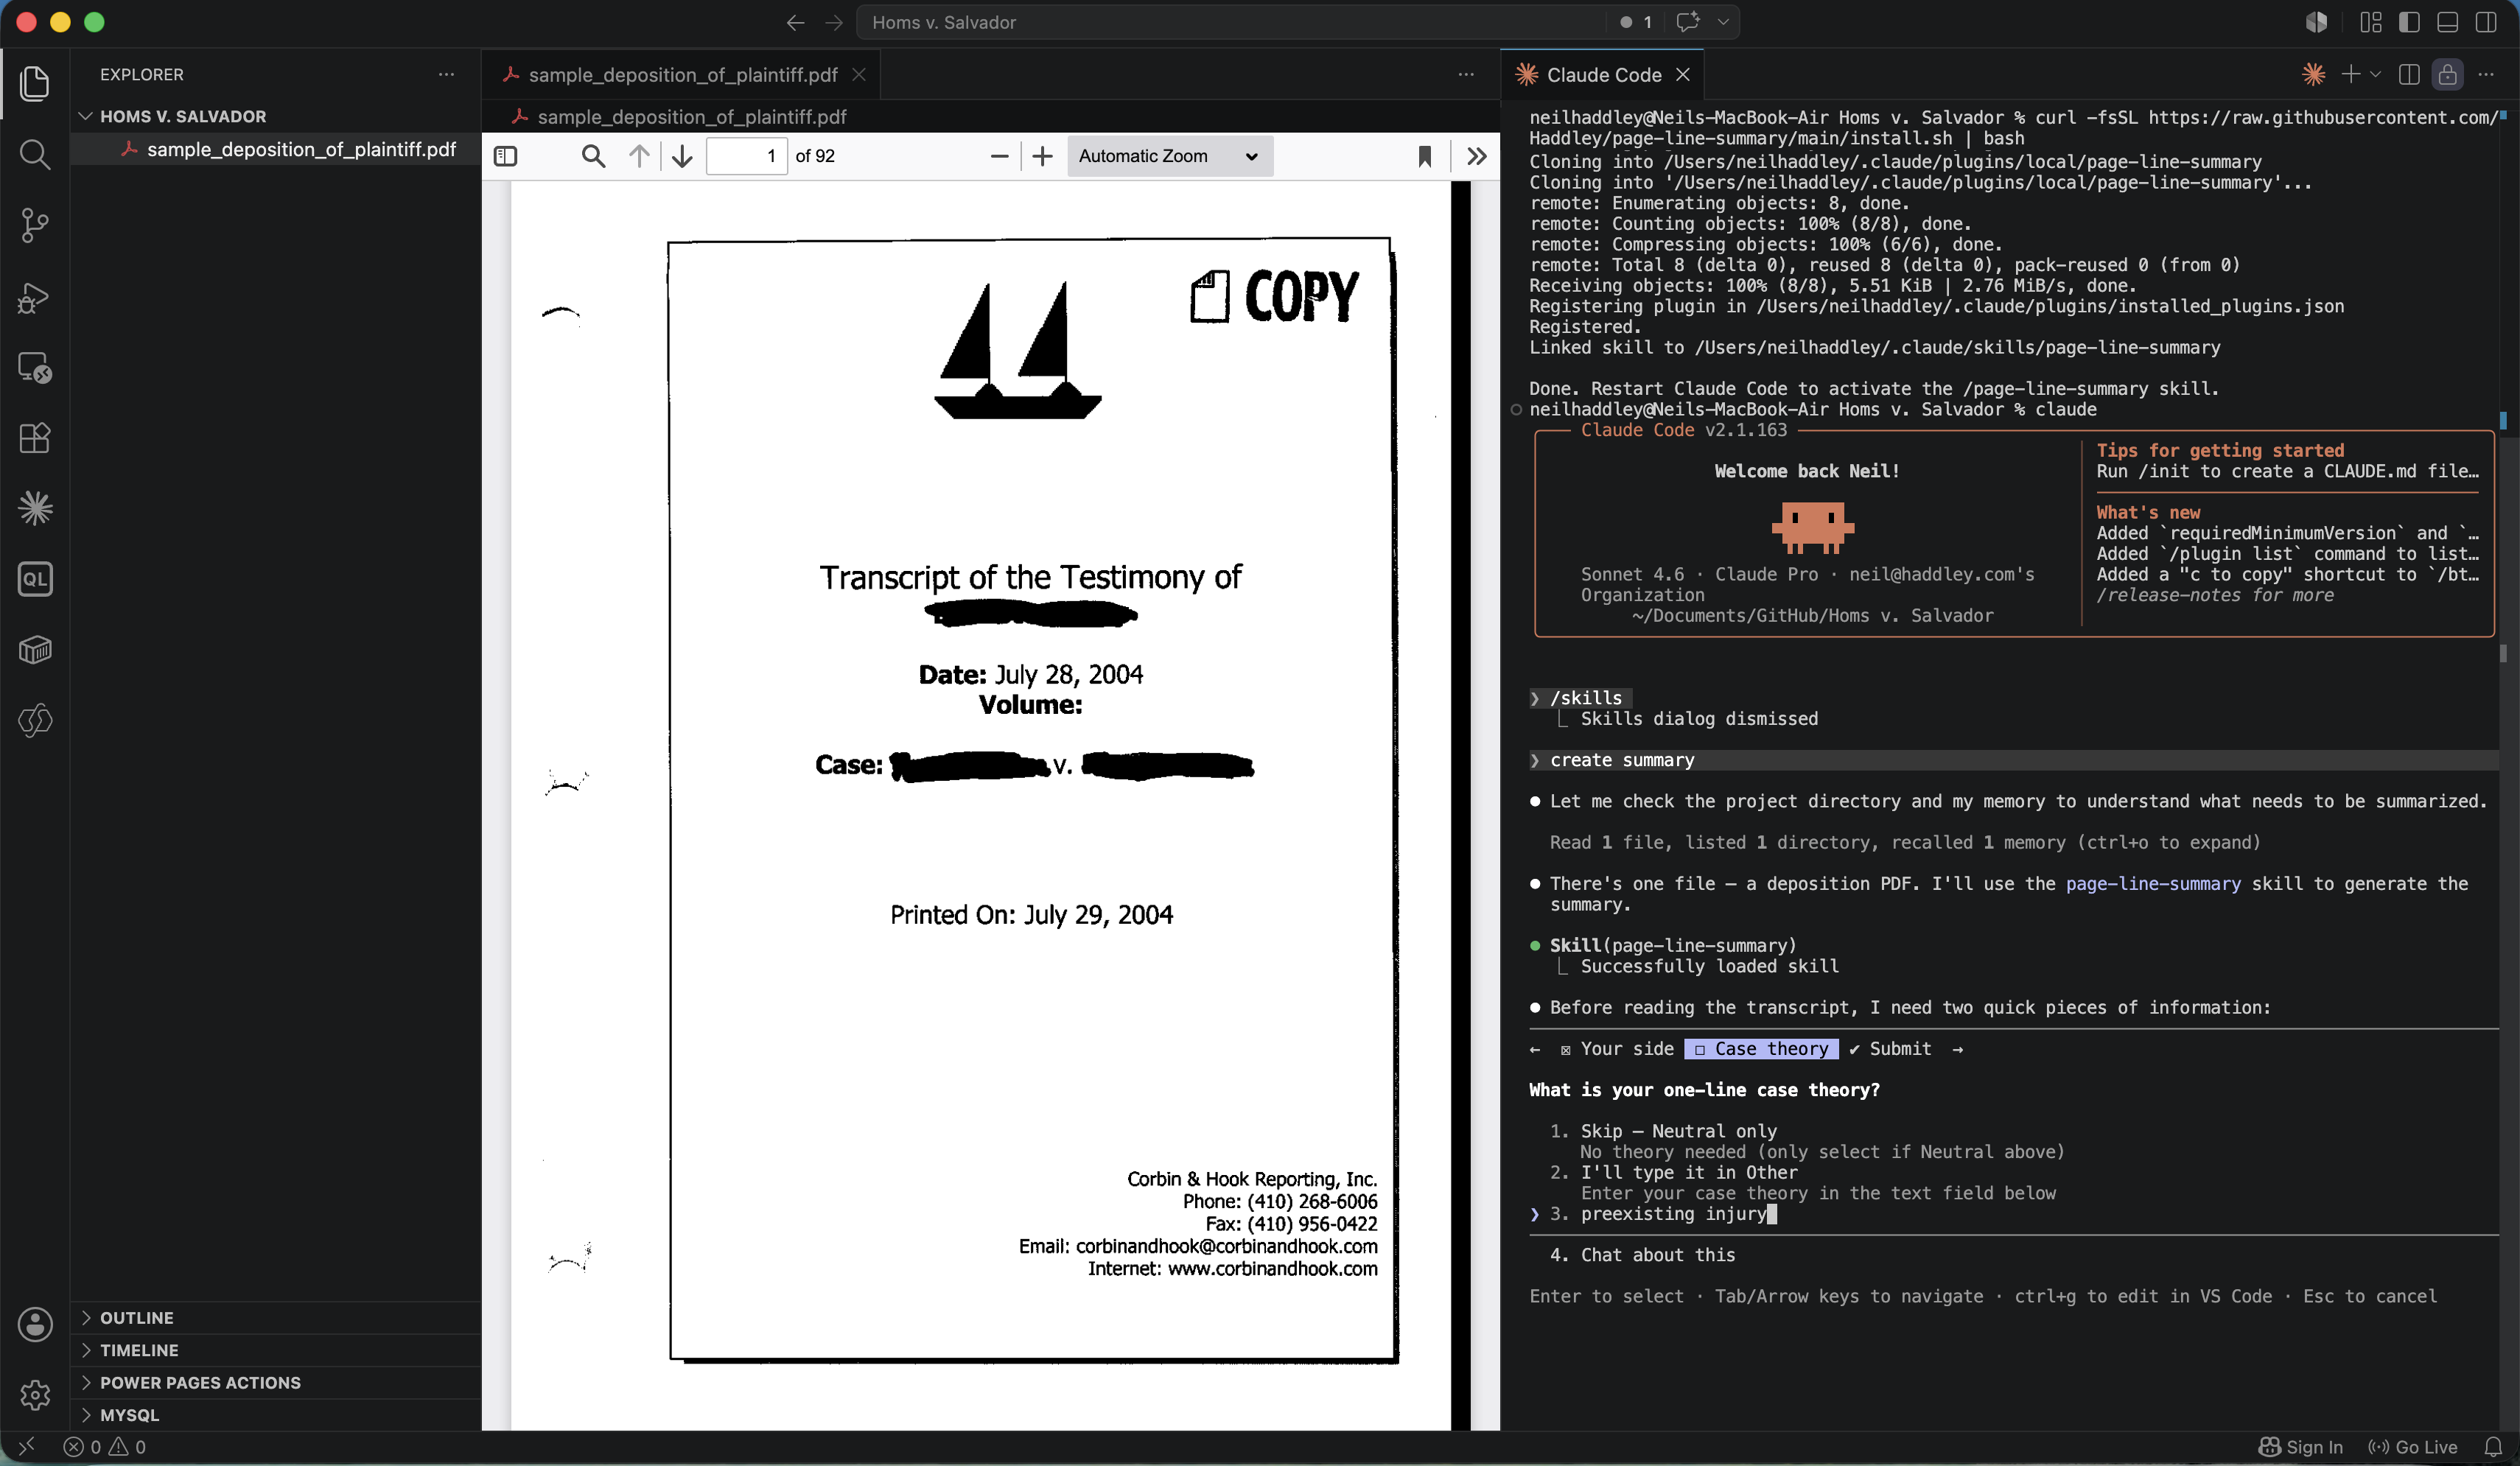The height and width of the screenshot is (1466, 2520).
Task: Select the Case theory question tab
Action: (1761, 1048)
